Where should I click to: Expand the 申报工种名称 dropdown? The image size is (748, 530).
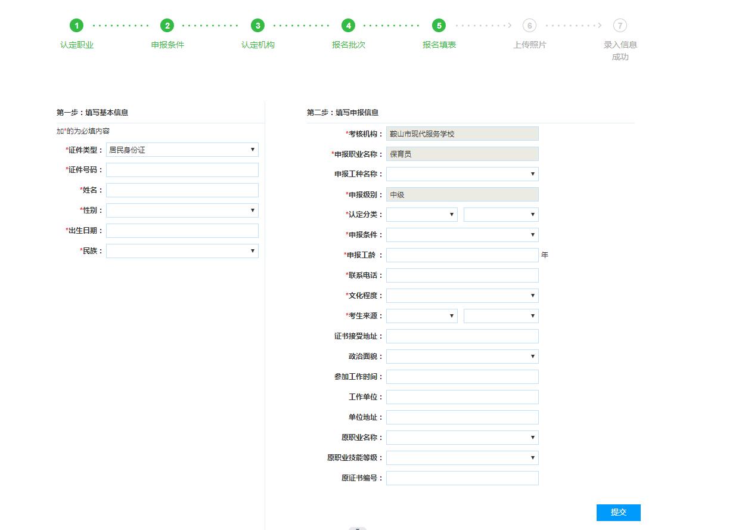tap(463, 174)
